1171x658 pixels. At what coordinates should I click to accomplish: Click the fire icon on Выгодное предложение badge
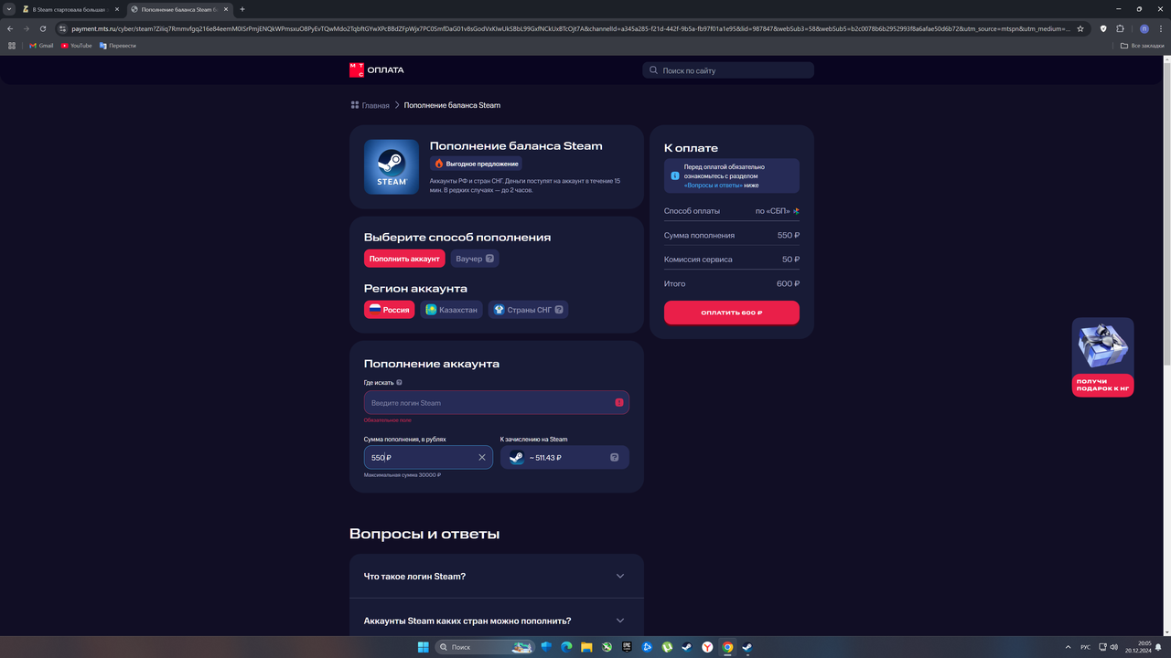439,164
